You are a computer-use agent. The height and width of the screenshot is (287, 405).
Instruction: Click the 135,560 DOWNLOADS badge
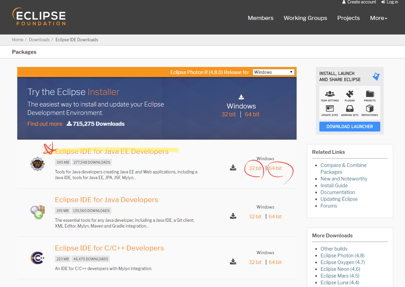91,211
